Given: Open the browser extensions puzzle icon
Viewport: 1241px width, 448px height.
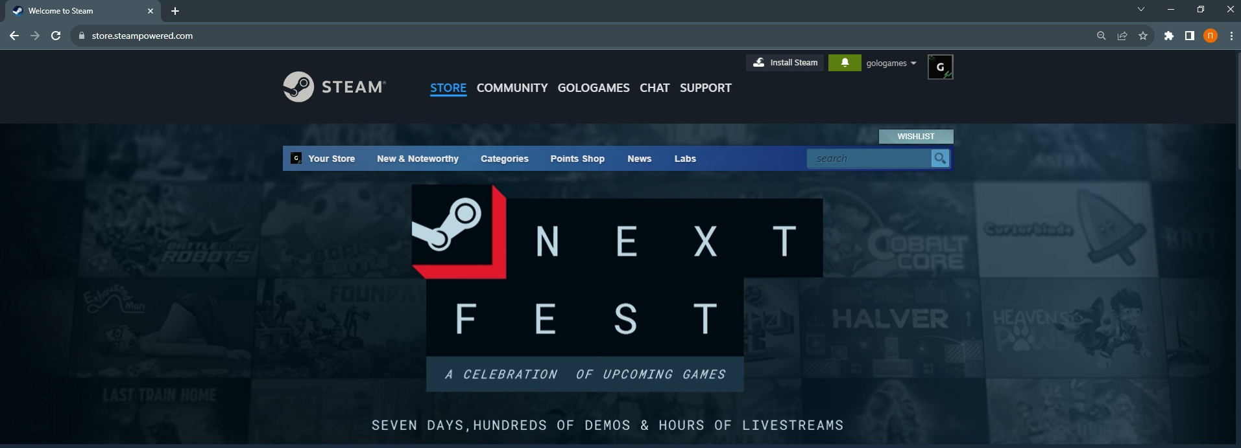Looking at the screenshot, I should [x=1168, y=36].
